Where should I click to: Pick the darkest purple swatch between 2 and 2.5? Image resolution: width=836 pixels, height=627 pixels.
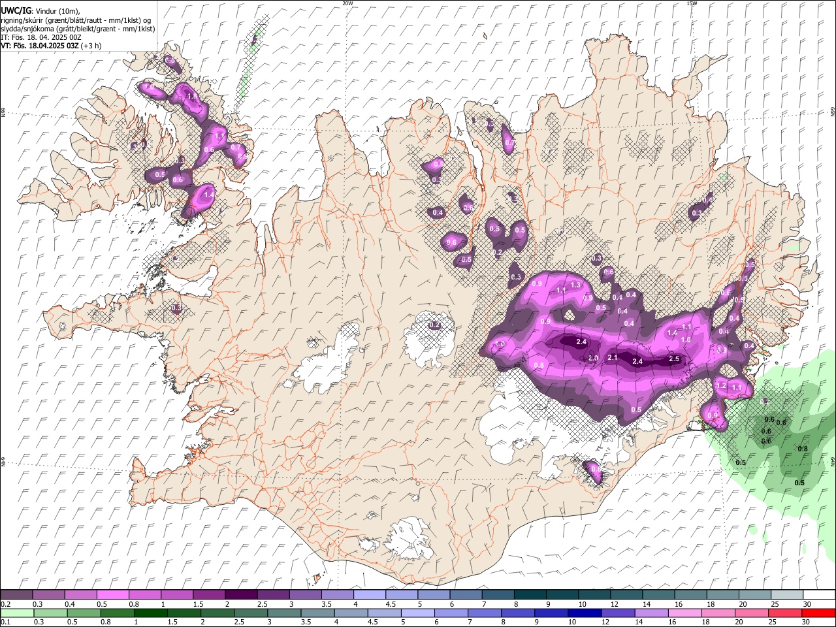pos(241,595)
